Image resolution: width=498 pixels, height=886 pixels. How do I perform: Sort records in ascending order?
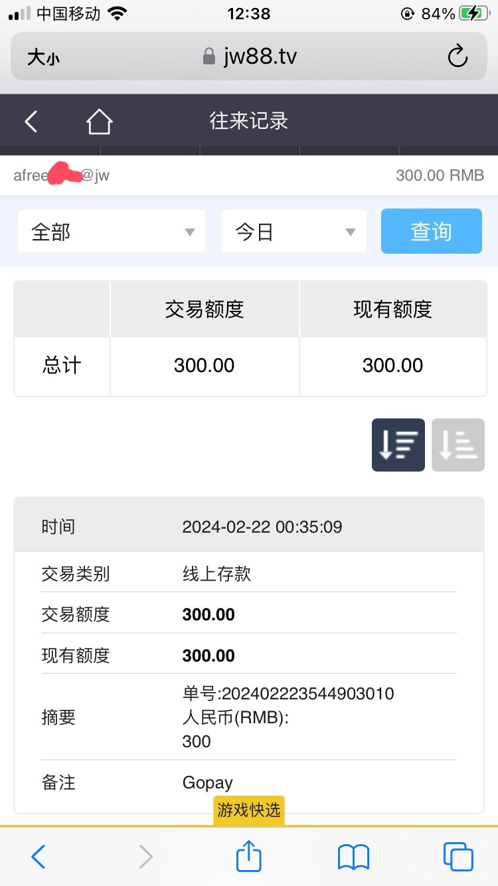[x=457, y=445]
